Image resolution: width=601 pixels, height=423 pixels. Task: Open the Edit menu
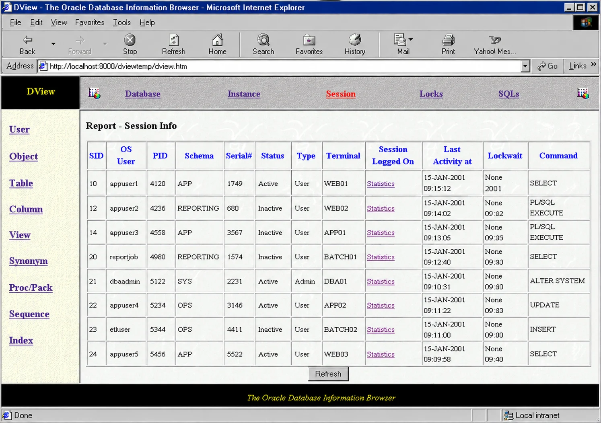[x=36, y=23]
